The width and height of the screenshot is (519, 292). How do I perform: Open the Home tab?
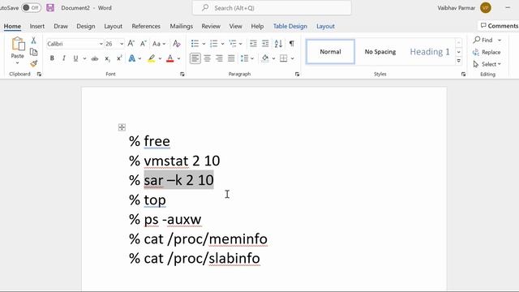click(12, 26)
